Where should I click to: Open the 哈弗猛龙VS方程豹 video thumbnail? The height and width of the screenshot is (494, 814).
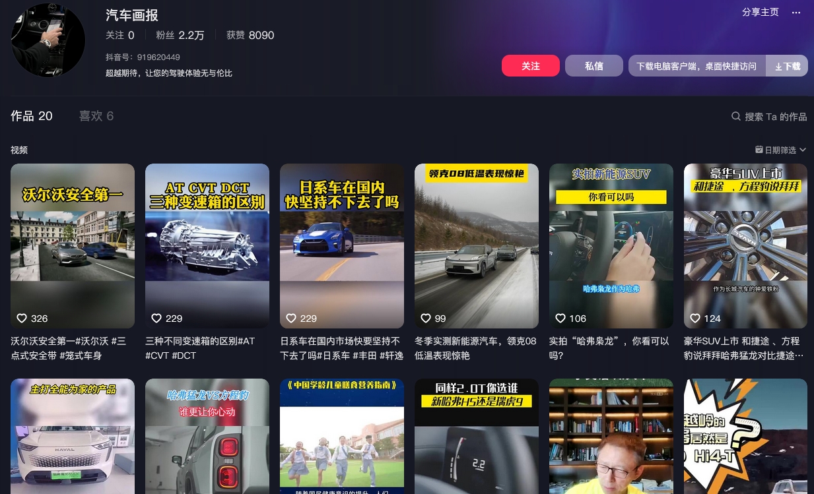[x=207, y=436]
